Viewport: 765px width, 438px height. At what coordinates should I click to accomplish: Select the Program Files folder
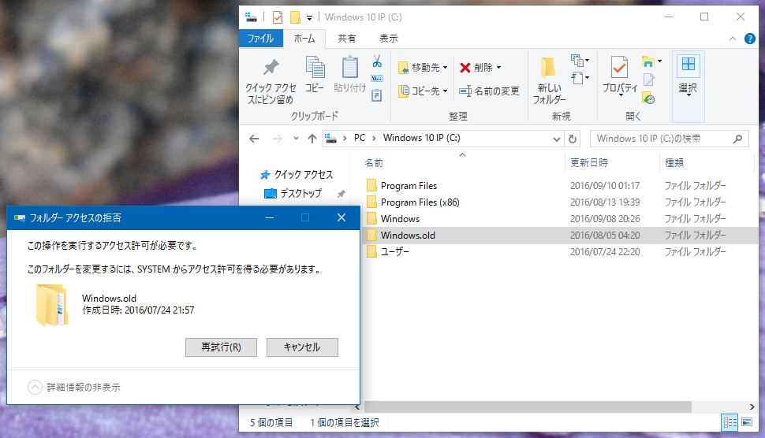point(409,186)
